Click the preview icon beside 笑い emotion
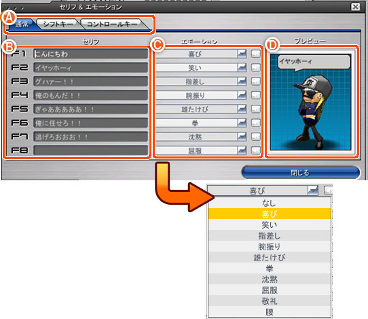Viewport: 368px width, 319px height. pyautogui.click(x=255, y=68)
